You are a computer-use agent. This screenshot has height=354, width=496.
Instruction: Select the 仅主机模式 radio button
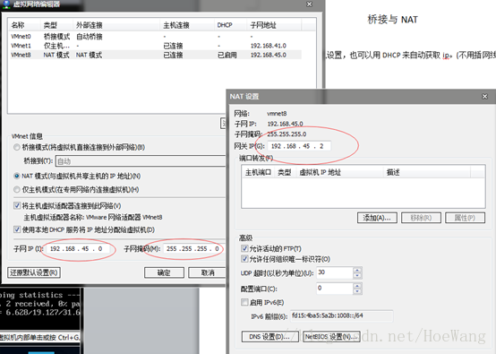tap(17, 189)
